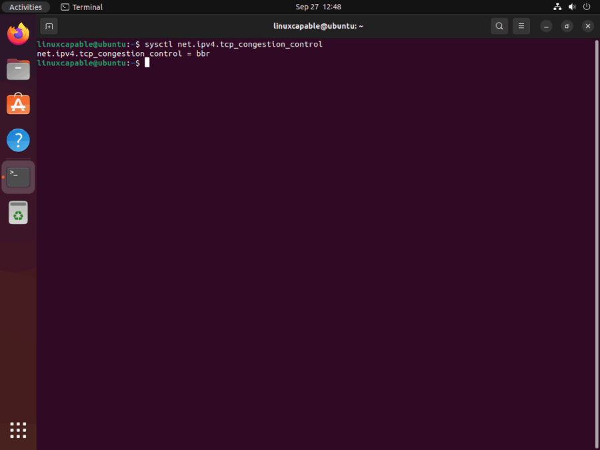The height and width of the screenshot is (450, 600).
Task: Select the Terminal icon in the dock
Action: [x=18, y=176]
